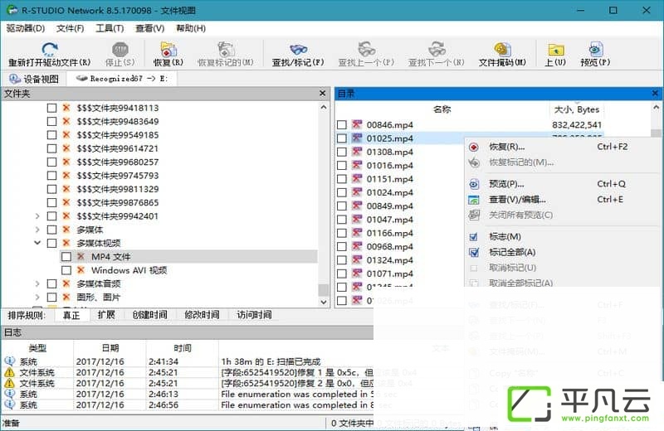Click the Preview eye icon in context menu
This screenshot has height=431, width=664.
(474, 184)
